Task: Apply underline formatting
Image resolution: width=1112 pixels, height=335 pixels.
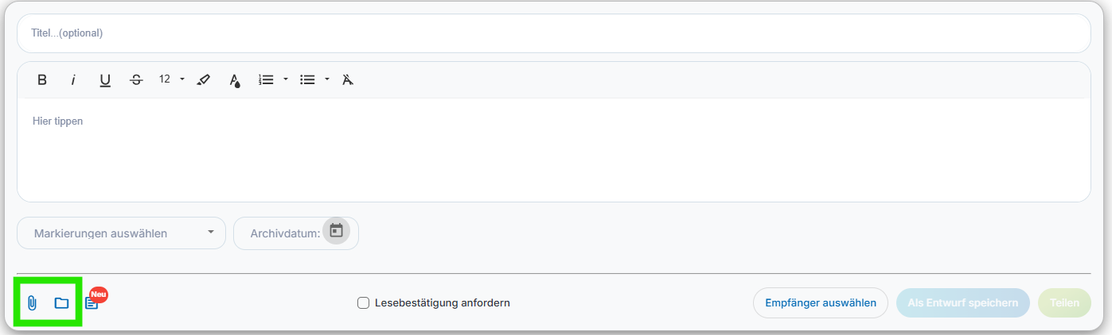Action: coord(104,79)
